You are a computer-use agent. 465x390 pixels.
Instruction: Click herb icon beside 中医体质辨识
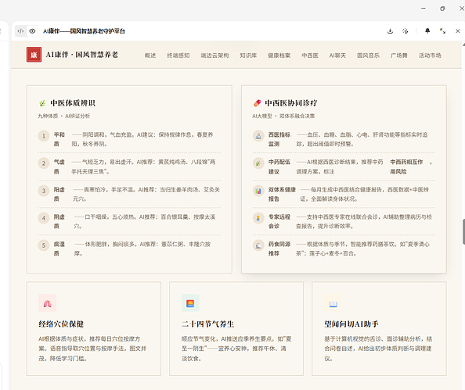point(42,103)
